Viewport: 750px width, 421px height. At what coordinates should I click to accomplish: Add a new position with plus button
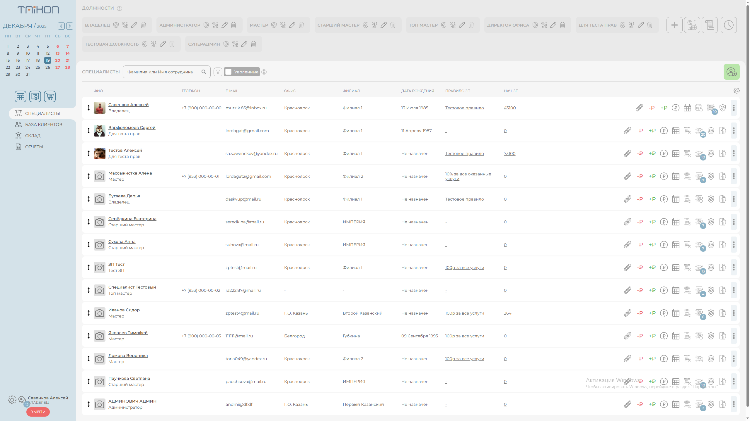point(674,25)
